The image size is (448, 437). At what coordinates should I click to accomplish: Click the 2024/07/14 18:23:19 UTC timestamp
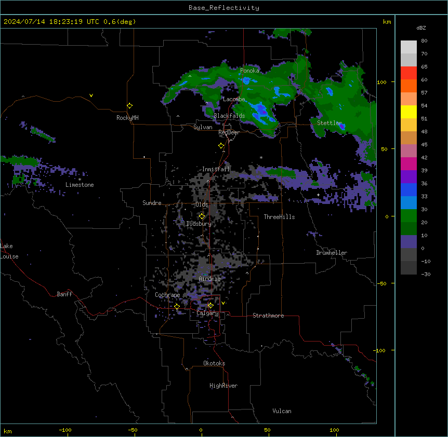[51, 22]
